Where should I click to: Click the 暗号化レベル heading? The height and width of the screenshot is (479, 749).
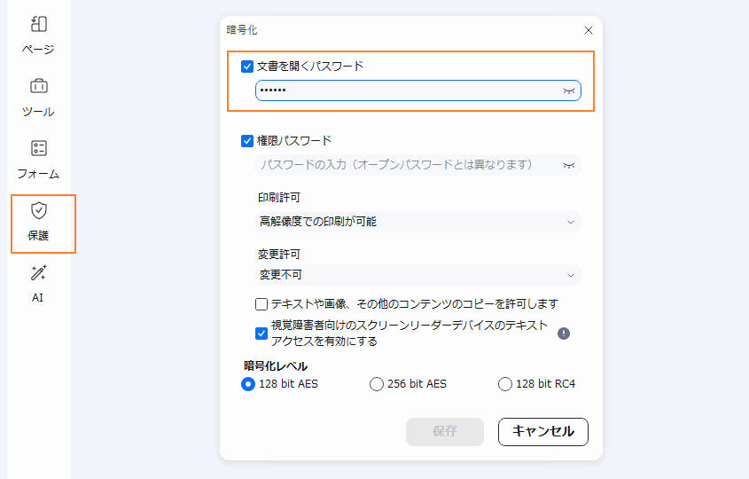pyautogui.click(x=276, y=366)
